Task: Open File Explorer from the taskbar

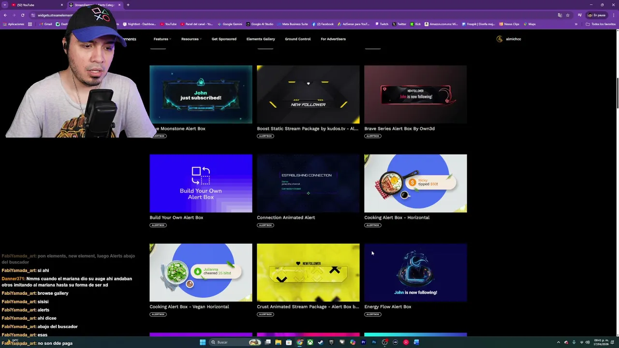Action: tap(278, 342)
